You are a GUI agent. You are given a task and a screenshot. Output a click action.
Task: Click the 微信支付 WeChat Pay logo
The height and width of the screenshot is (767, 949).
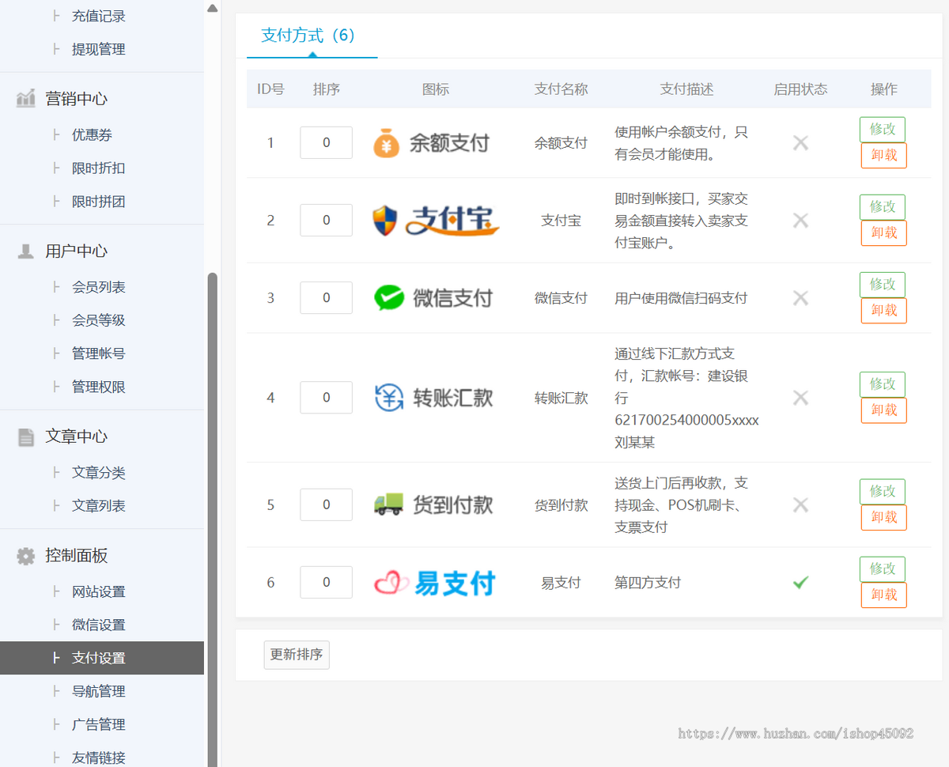click(433, 298)
